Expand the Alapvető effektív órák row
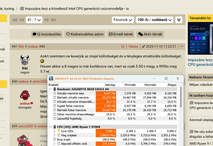The height and width of the screenshot is (146, 213). pyautogui.click(x=54, y=144)
